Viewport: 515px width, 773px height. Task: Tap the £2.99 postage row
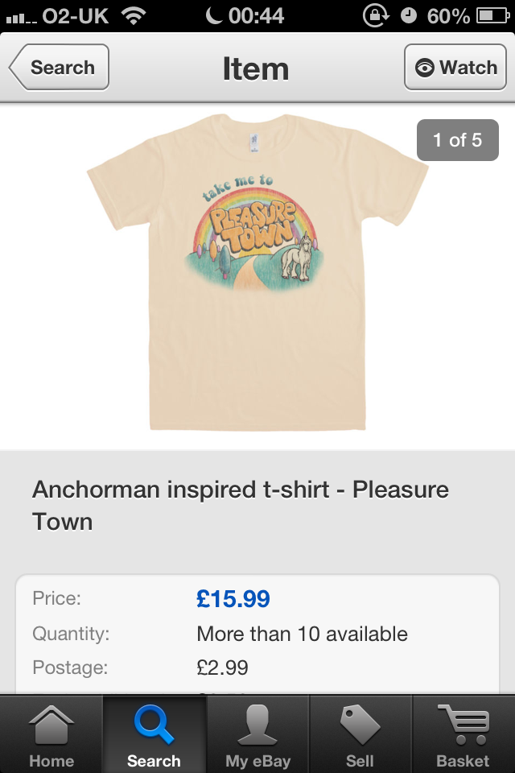(x=222, y=668)
